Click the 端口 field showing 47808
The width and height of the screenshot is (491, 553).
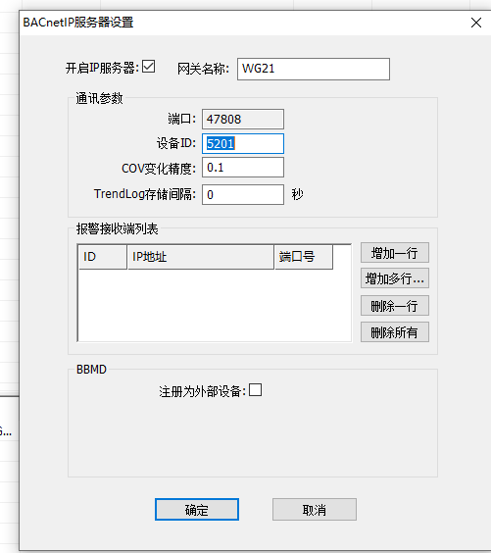243,120
